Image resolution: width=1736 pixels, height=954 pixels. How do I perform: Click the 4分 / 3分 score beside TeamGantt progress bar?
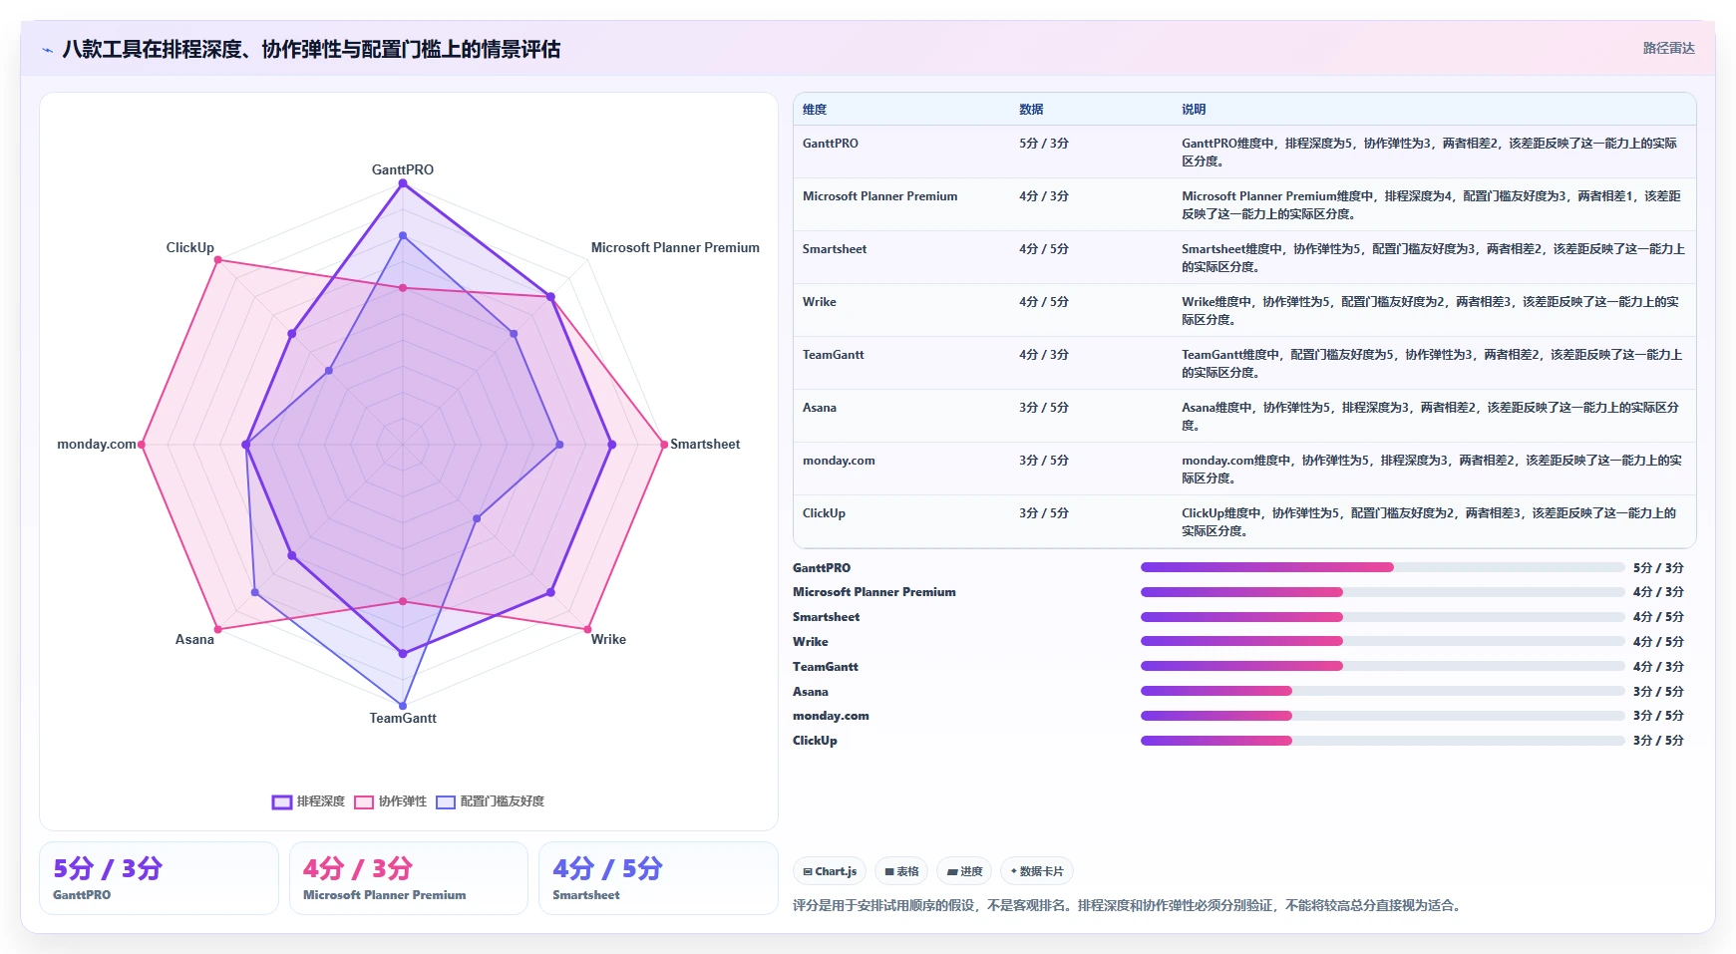(x=1658, y=666)
